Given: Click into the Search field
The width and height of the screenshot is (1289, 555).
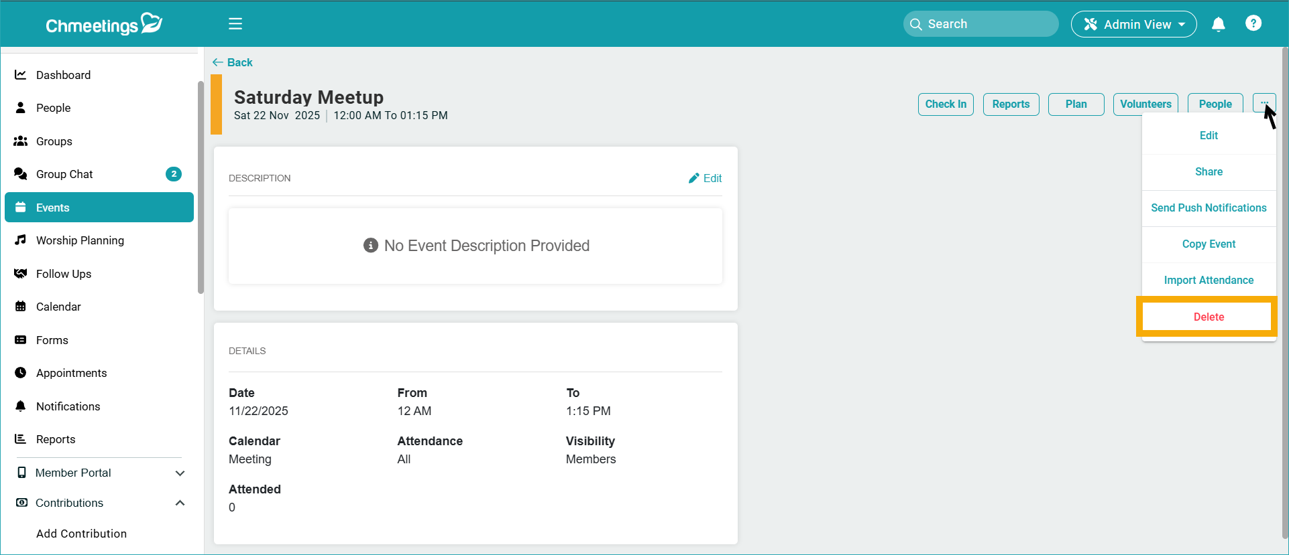Looking at the screenshot, I should coord(986,24).
